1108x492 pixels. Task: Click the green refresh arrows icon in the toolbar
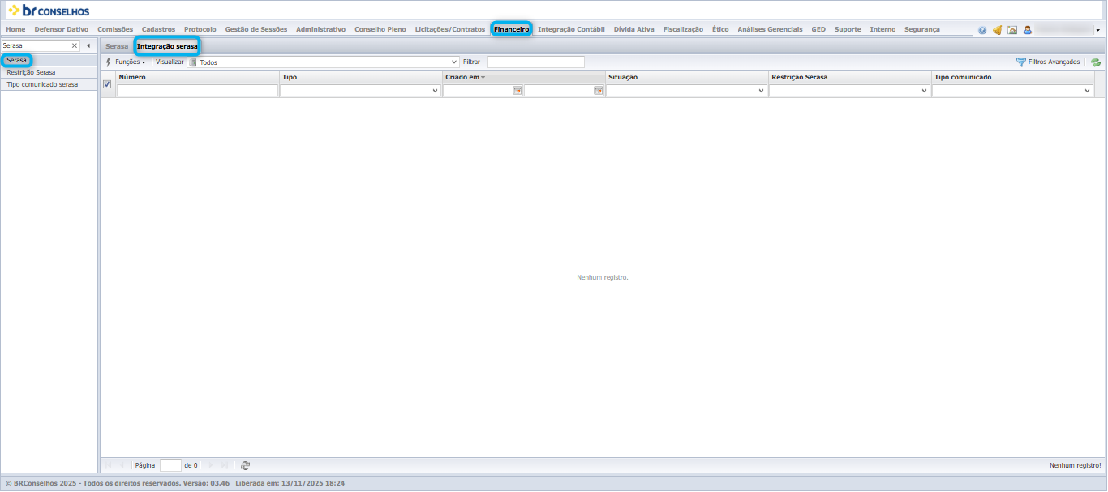point(1096,62)
